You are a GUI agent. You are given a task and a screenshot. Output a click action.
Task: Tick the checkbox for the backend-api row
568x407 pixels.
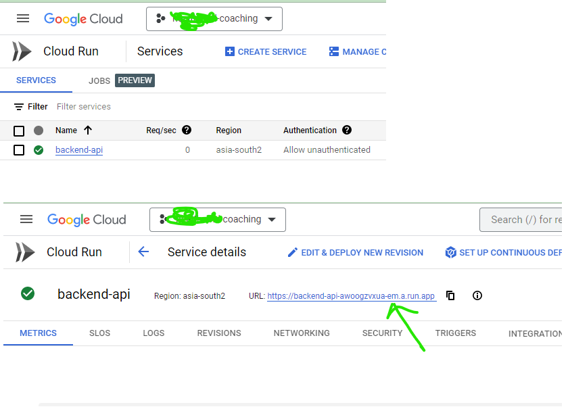tap(19, 150)
